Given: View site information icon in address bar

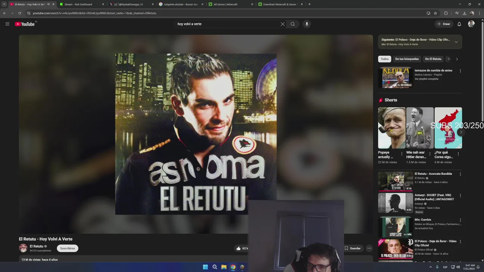Looking at the screenshot, I should (28, 13).
